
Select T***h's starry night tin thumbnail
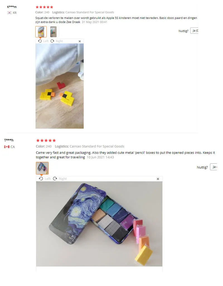(x=42, y=168)
